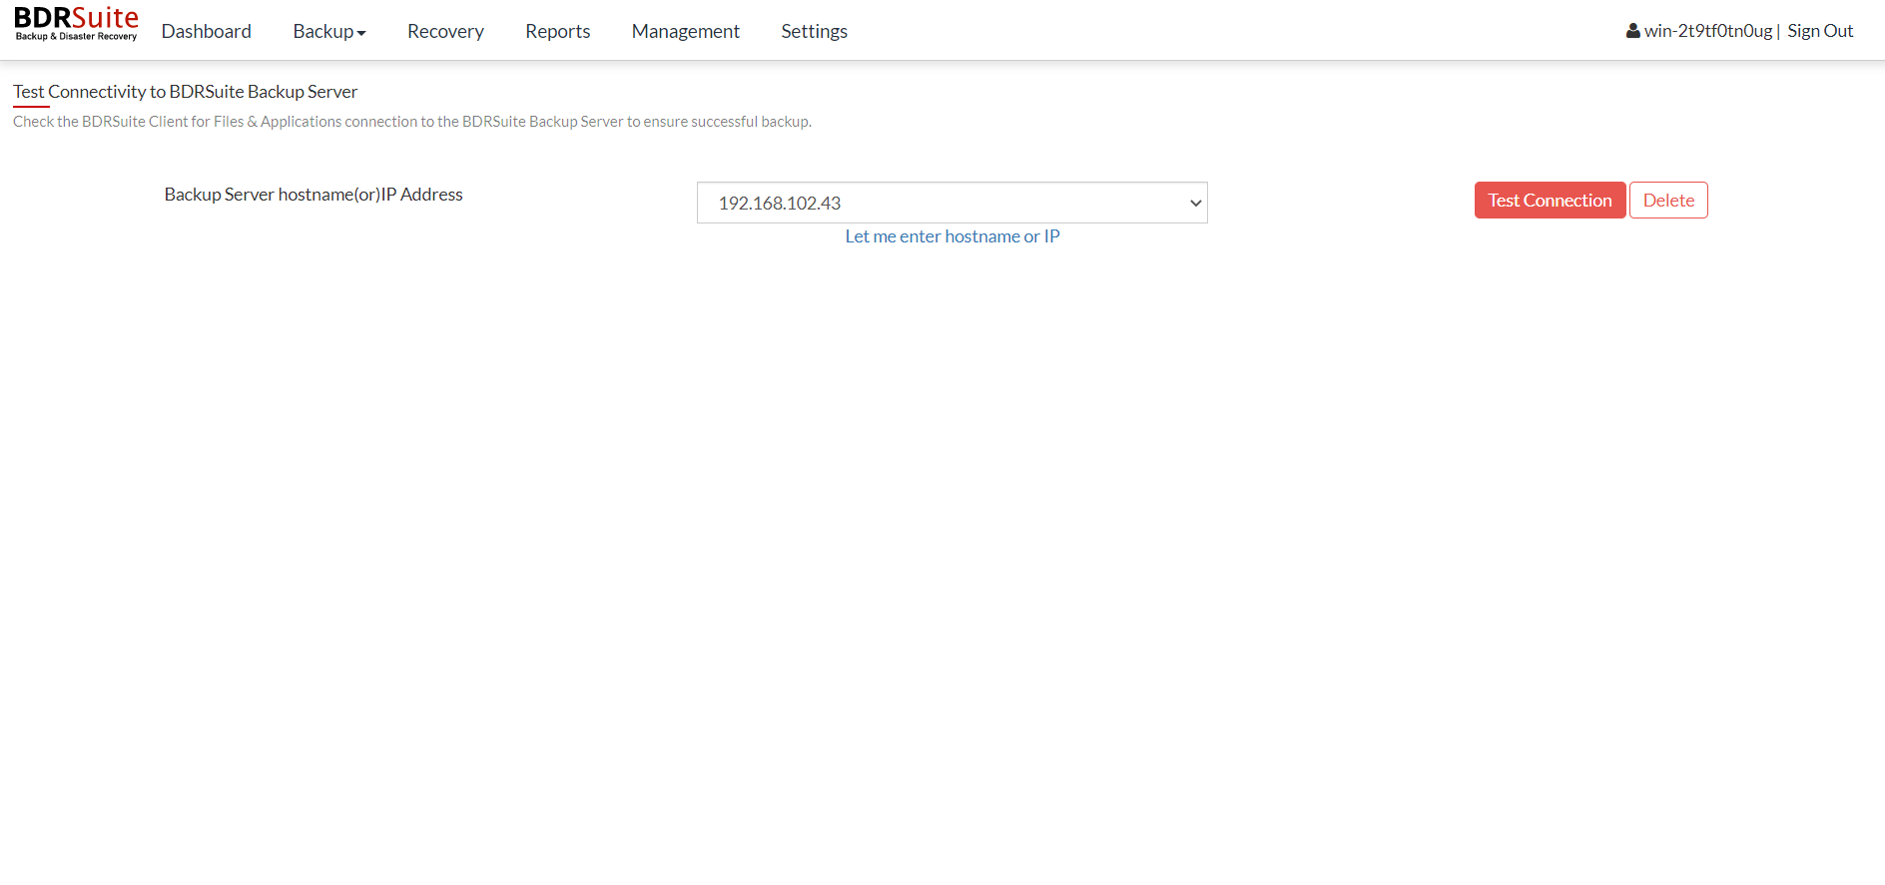Run Test Connection to the backup server

tap(1550, 200)
